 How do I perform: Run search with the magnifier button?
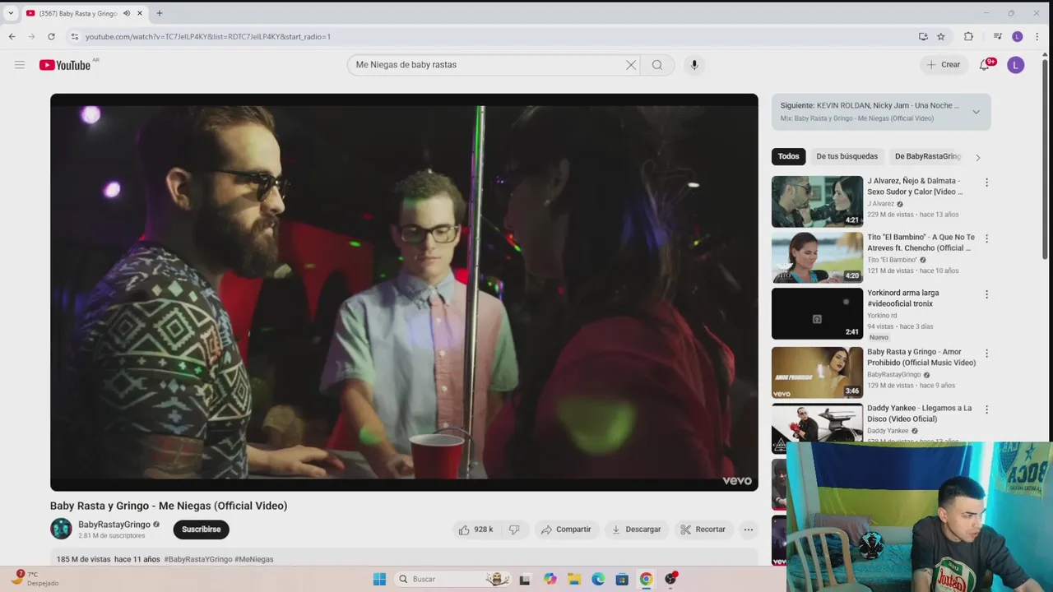coord(657,65)
